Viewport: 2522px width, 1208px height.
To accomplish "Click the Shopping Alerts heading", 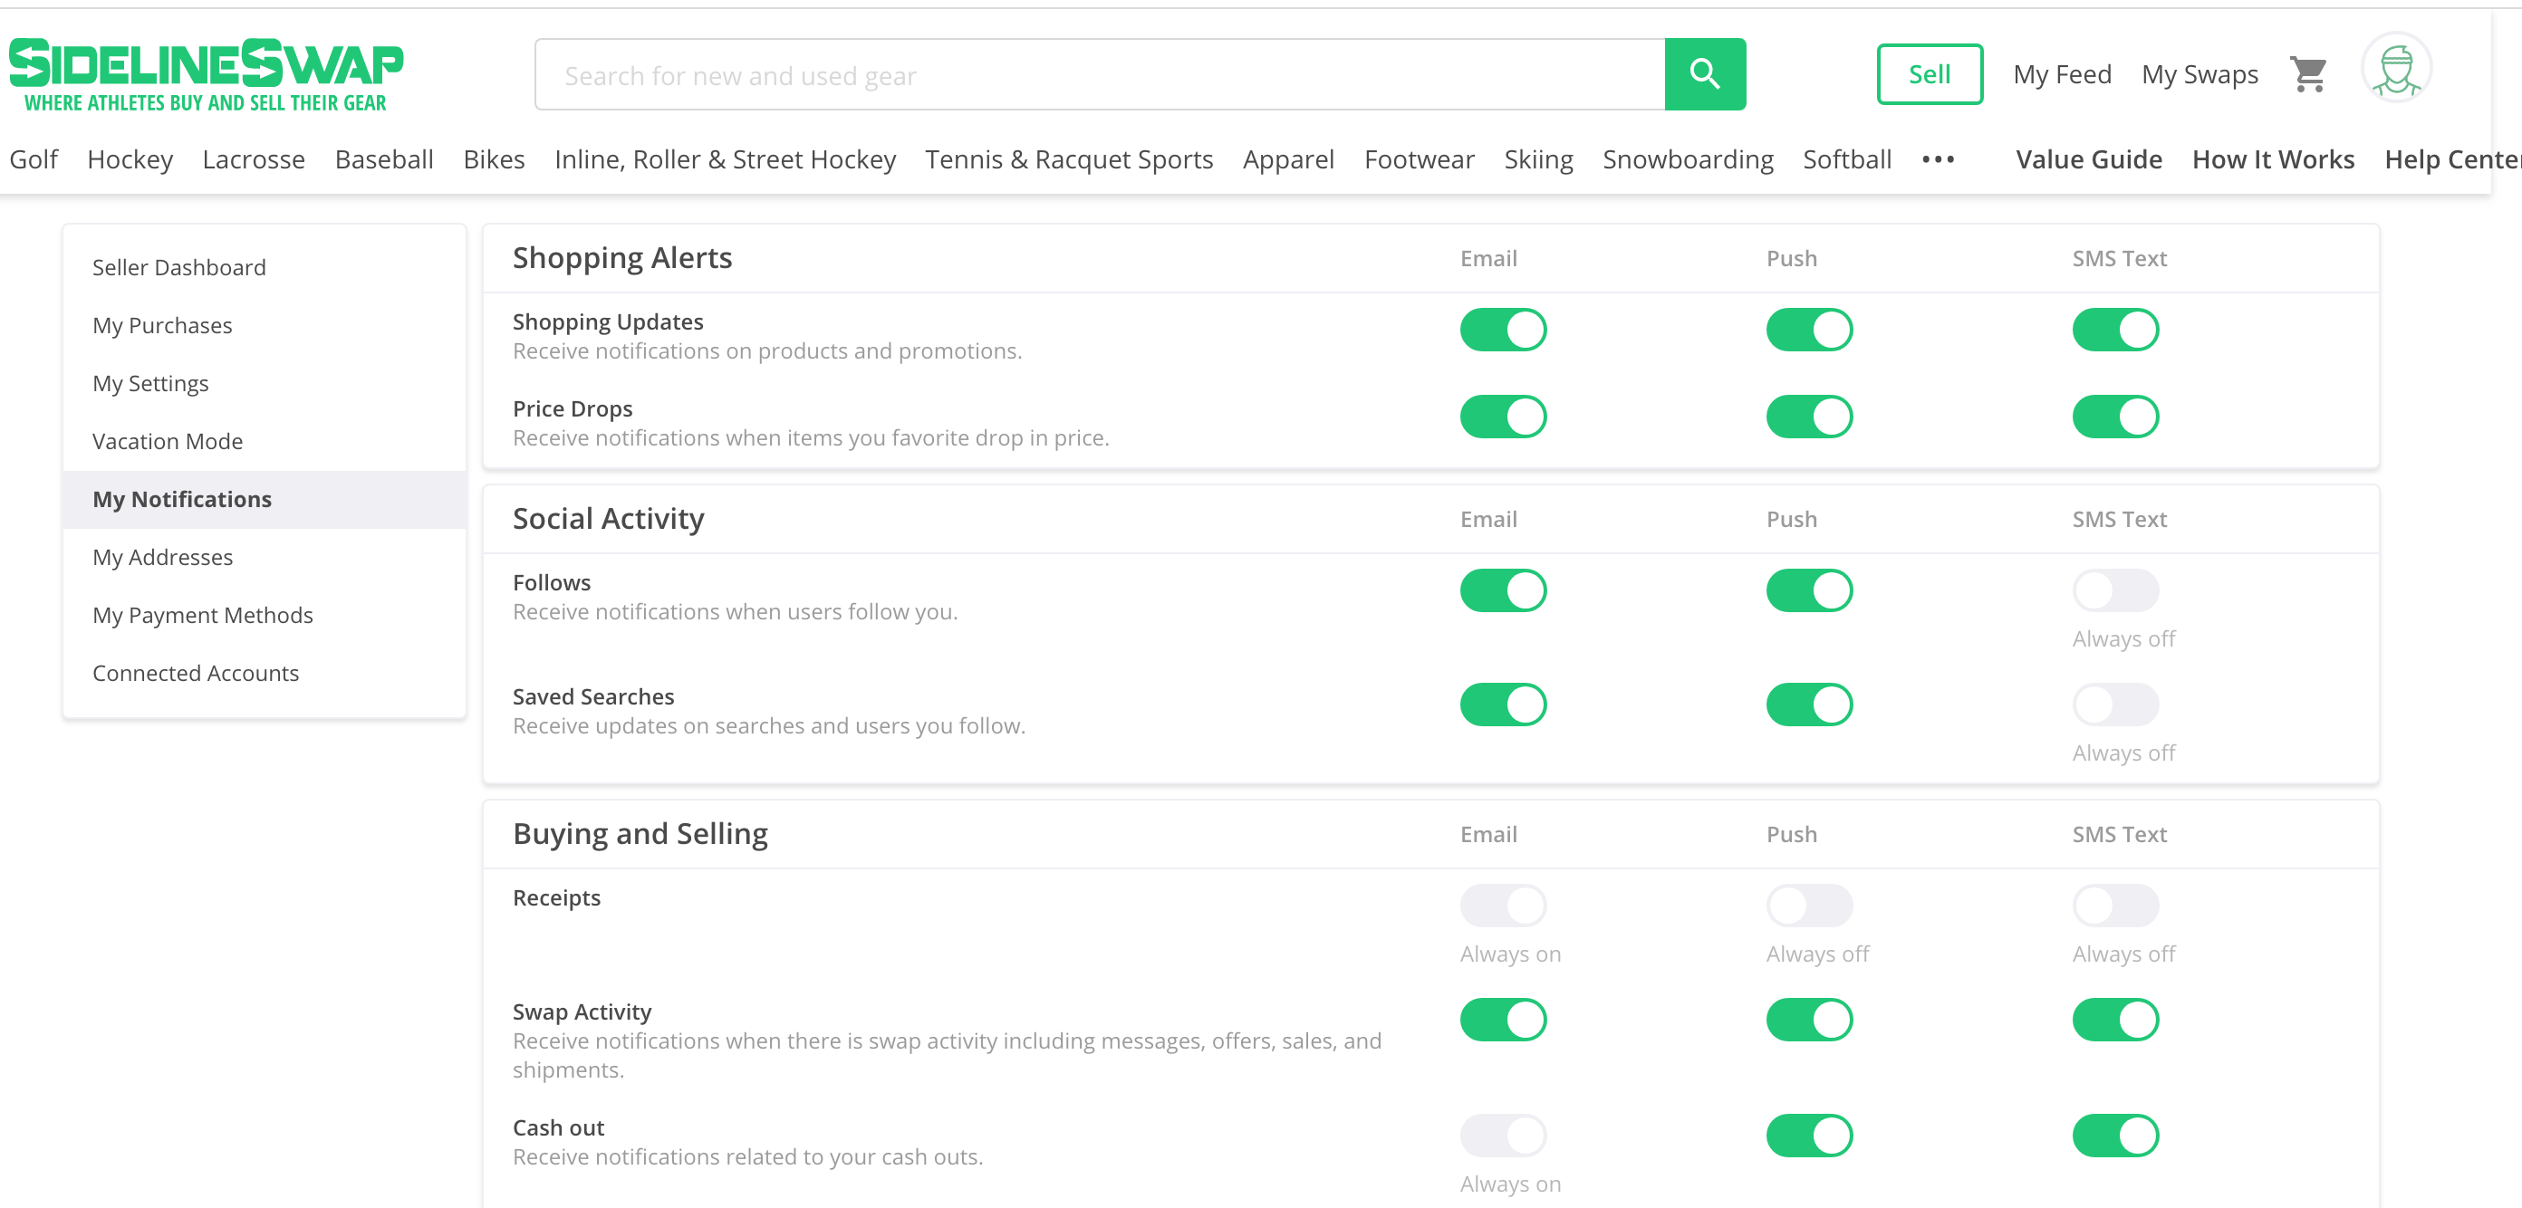I will (621, 257).
